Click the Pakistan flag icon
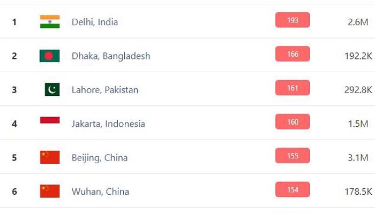375x214 pixels. (x=52, y=89)
